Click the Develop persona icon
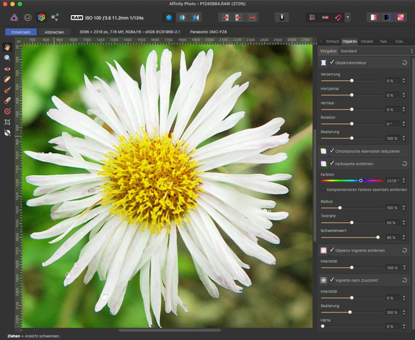 41,17
